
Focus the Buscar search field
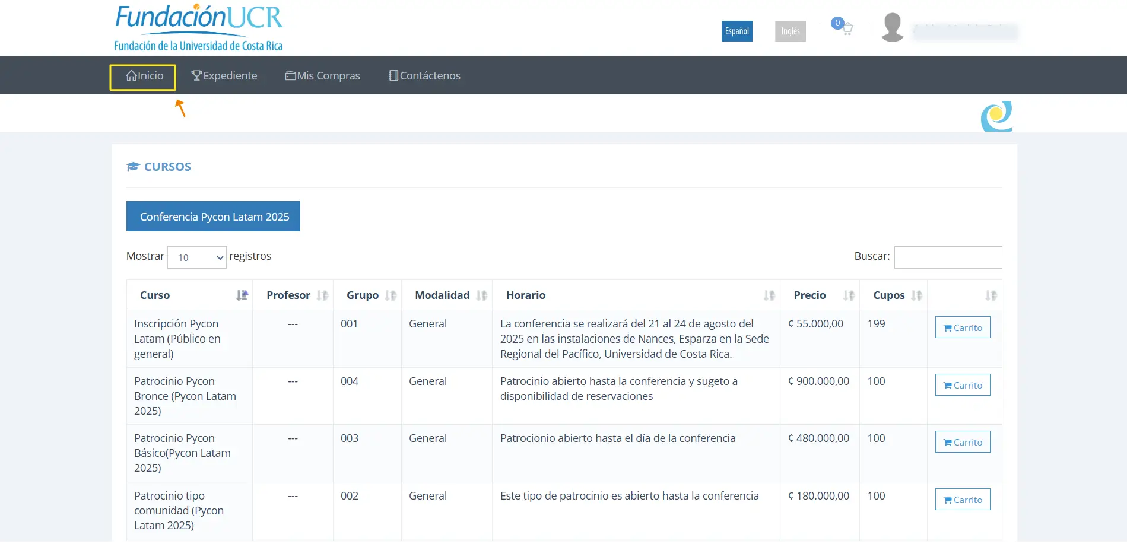tap(948, 257)
